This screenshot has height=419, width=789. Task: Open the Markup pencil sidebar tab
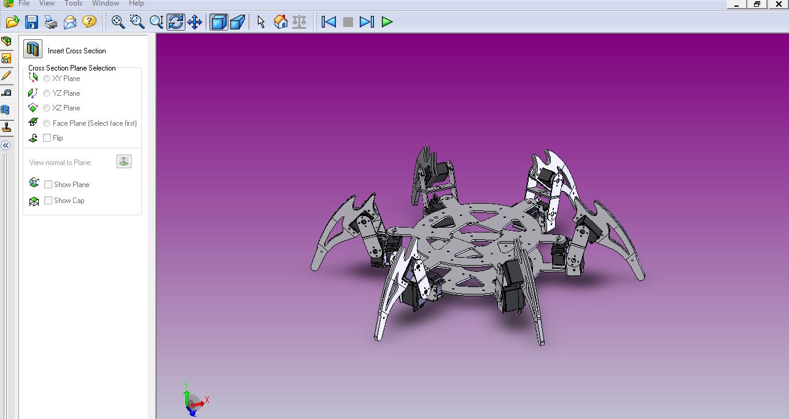pos(6,75)
